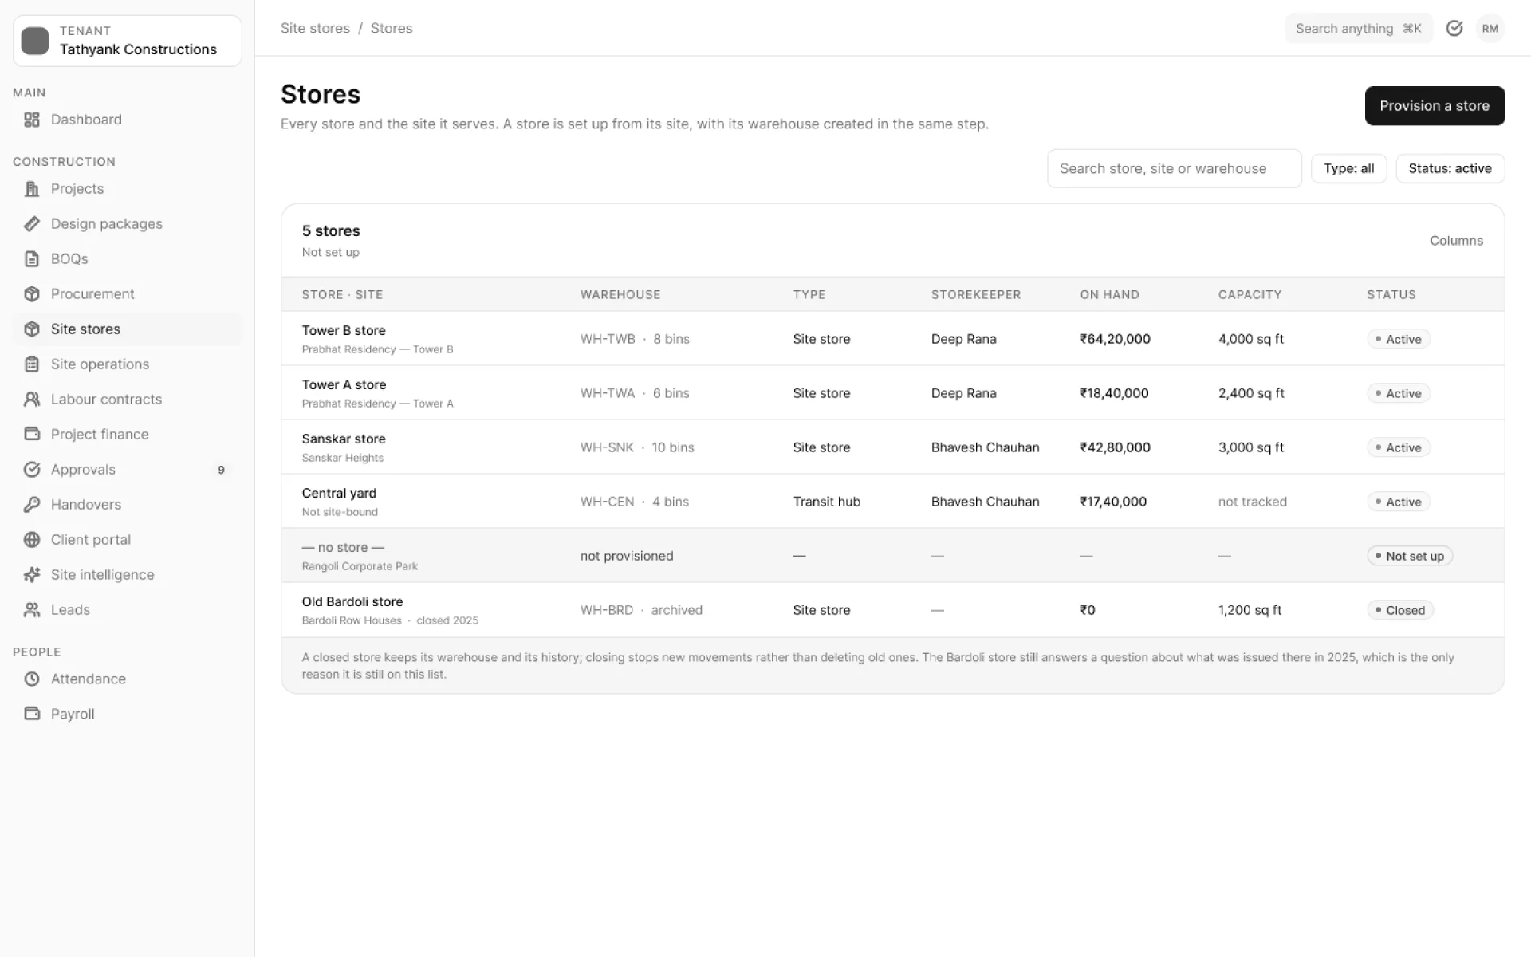Click the 1,200 sq ft capacity
Screen dimensions: 1531x957
(x=1250, y=610)
